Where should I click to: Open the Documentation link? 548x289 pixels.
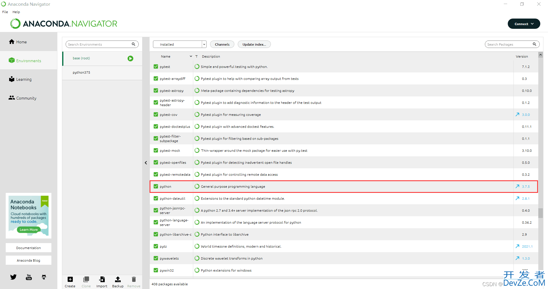tap(29, 248)
